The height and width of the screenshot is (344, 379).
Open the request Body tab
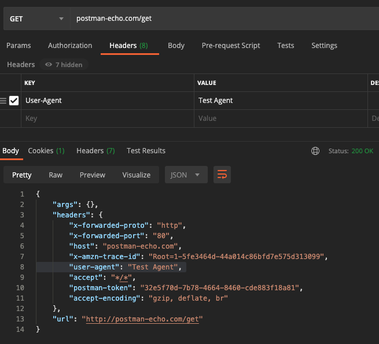click(176, 46)
